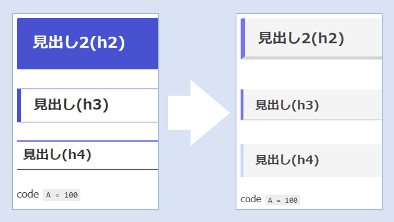394x222 pixels.
Task: Click the left 見出し(h4) underlined heading
Action: click(x=88, y=155)
